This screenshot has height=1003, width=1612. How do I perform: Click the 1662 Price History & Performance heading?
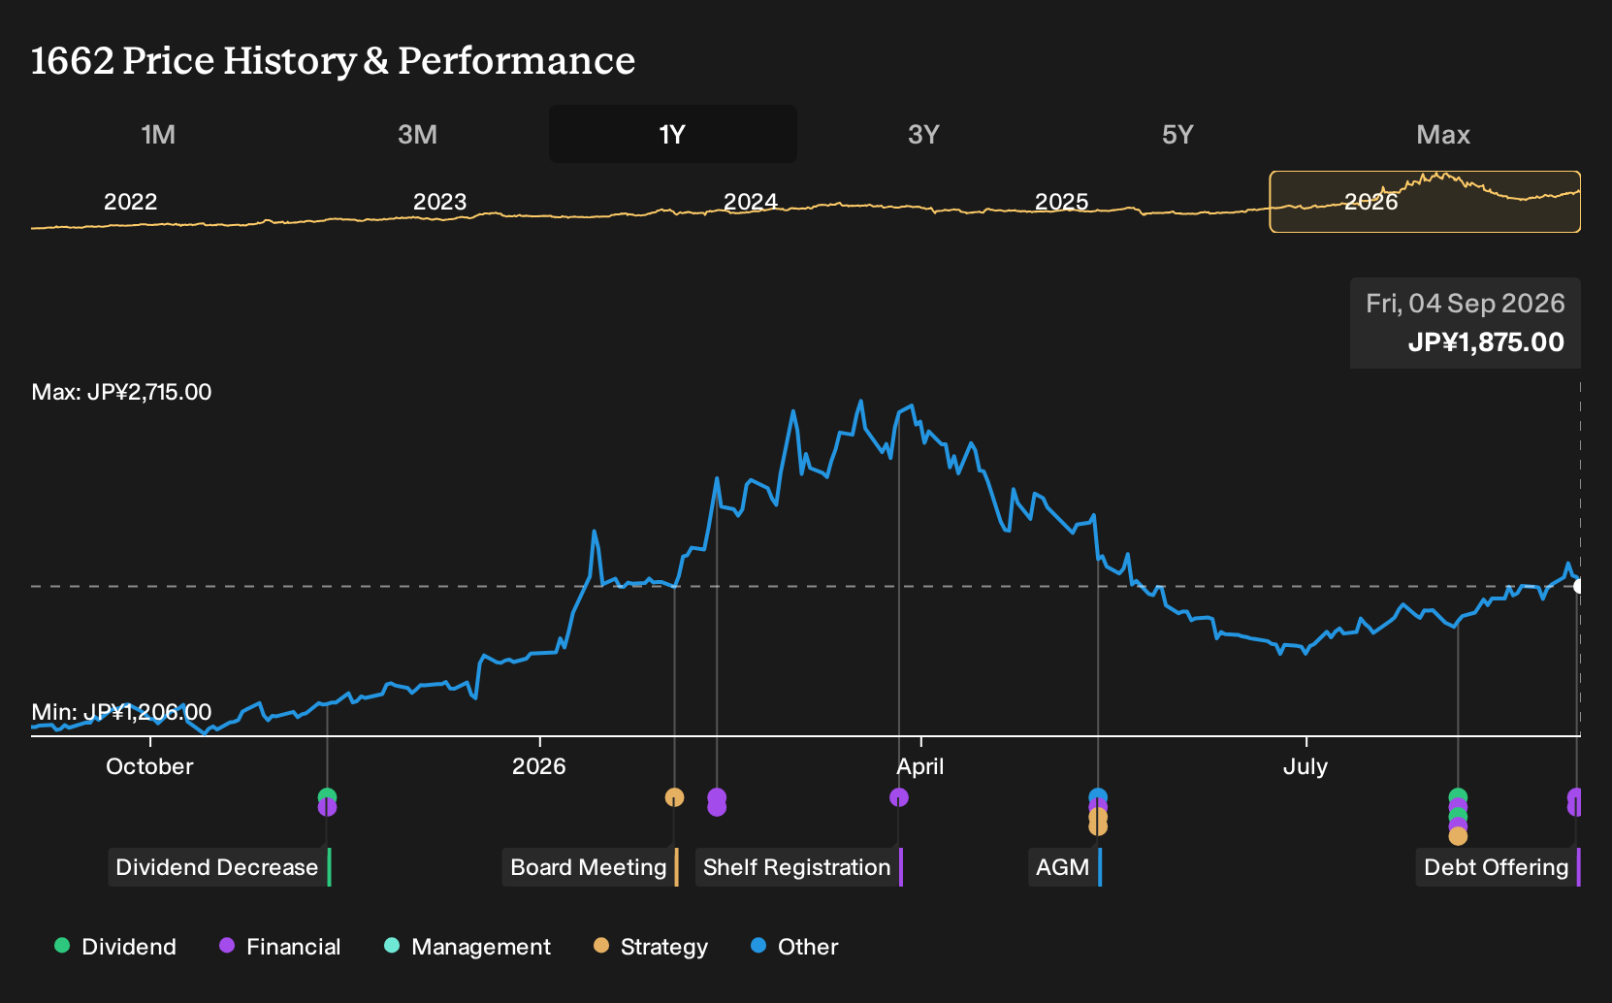point(333,60)
